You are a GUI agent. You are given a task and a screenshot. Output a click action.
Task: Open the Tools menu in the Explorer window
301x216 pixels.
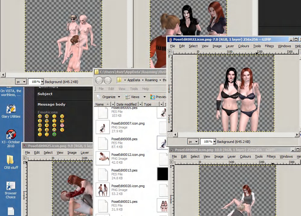pos(134,89)
